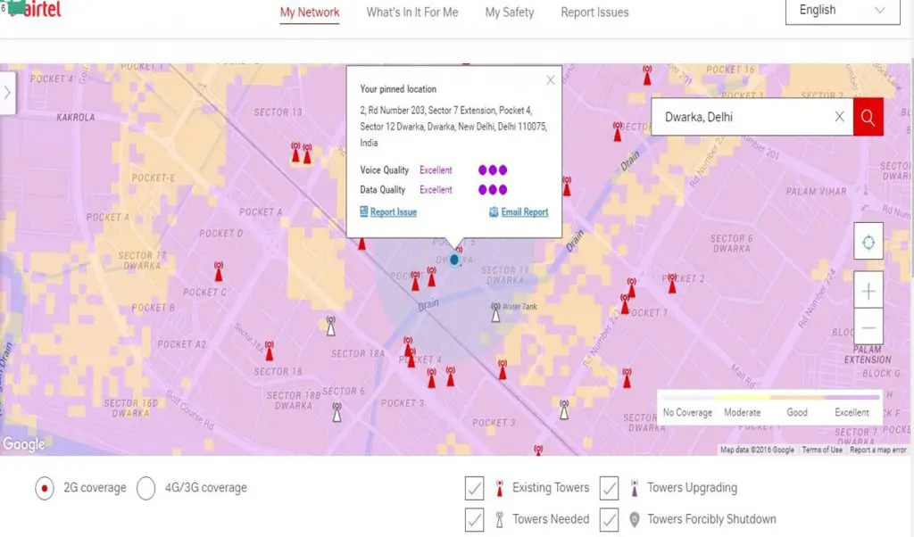The height and width of the screenshot is (537, 914).
Task: Expand the left side panel arrow
Action: [x=7, y=93]
